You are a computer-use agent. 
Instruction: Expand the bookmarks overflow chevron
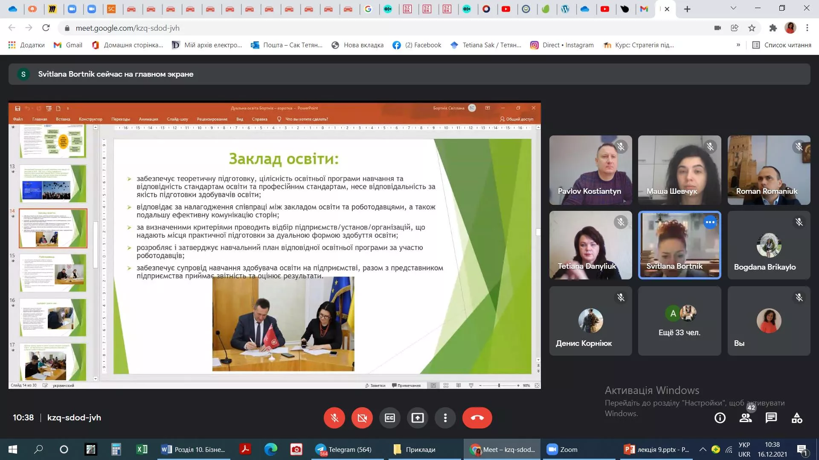(x=739, y=45)
